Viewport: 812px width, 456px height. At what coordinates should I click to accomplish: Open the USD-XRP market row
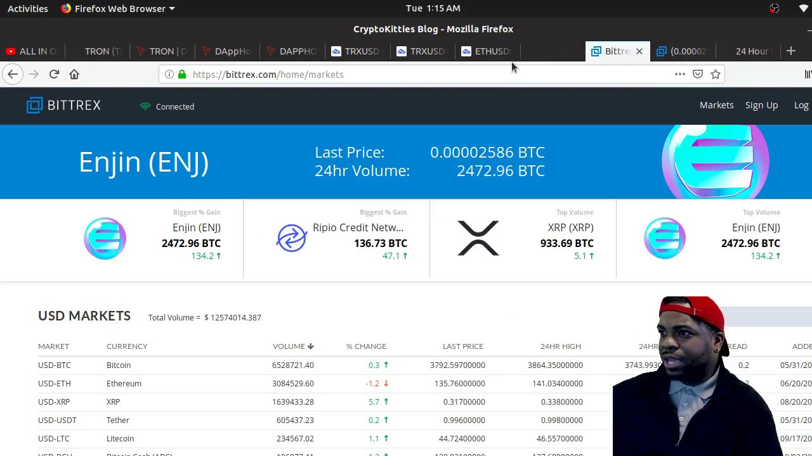[406, 402]
